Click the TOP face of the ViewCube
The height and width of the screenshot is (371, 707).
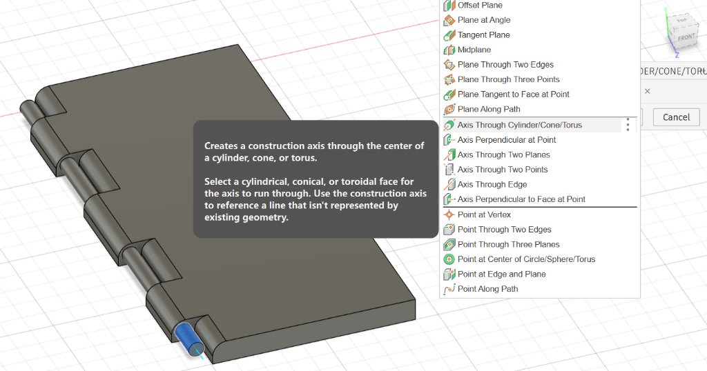pyautogui.click(x=681, y=21)
